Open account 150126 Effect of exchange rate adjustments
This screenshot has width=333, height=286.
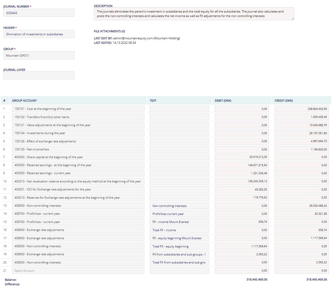click(78, 141)
